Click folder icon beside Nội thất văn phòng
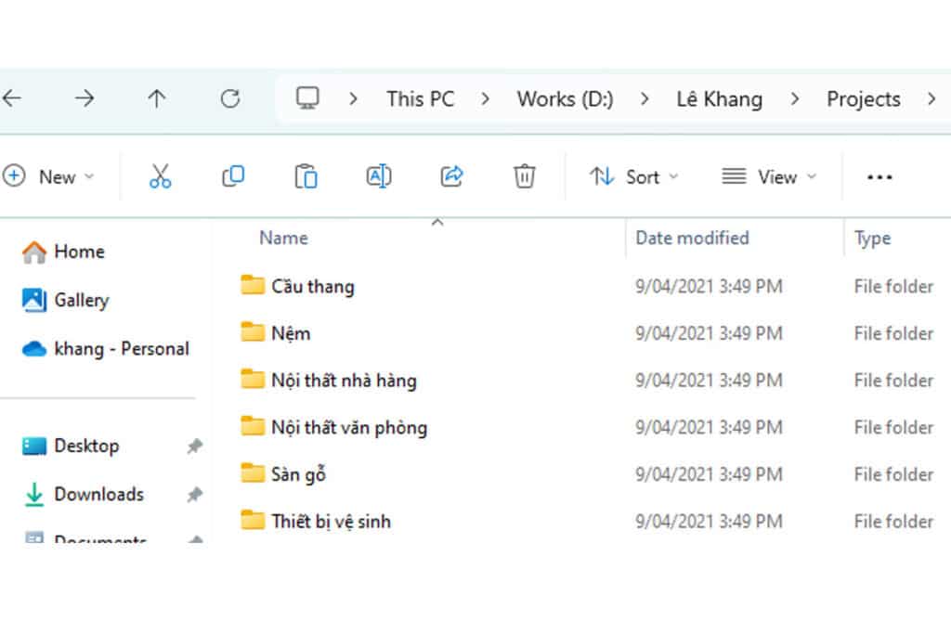The height and width of the screenshot is (634, 951). coord(253,426)
